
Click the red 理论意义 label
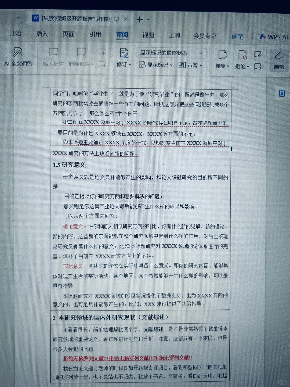pos(73,226)
